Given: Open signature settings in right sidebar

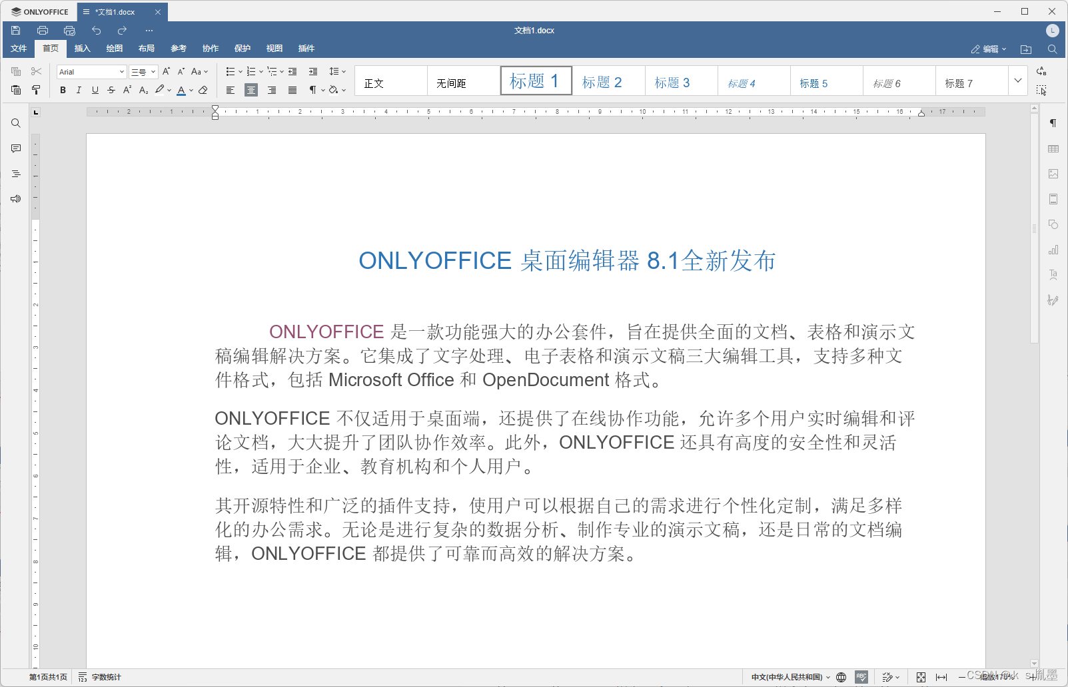Looking at the screenshot, I should click(x=1053, y=300).
